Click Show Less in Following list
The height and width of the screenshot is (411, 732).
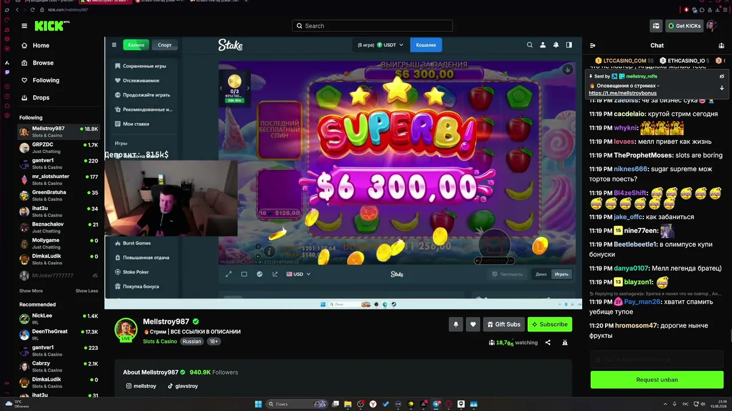coord(87,291)
